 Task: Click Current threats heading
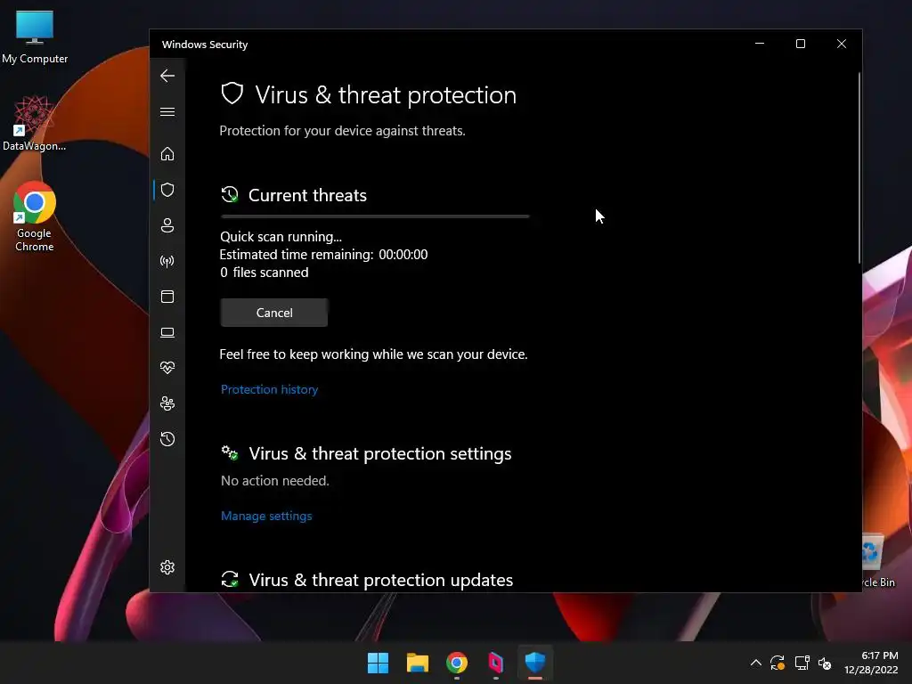click(307, 195)
